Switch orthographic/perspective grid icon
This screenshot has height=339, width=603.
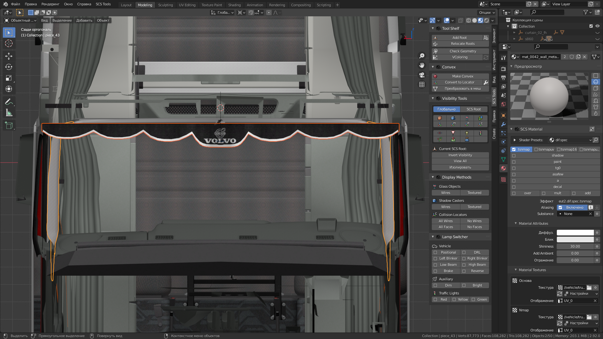(422, 84)
